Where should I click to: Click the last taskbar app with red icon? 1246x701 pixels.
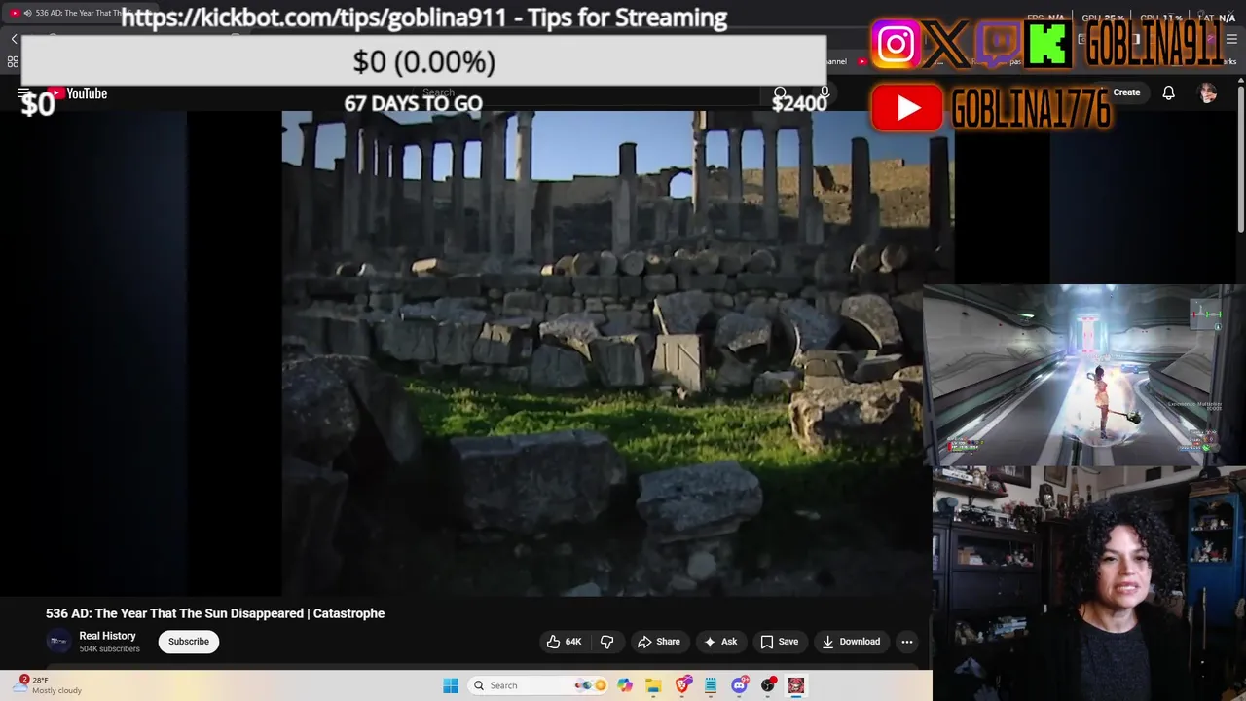(796, 685)
